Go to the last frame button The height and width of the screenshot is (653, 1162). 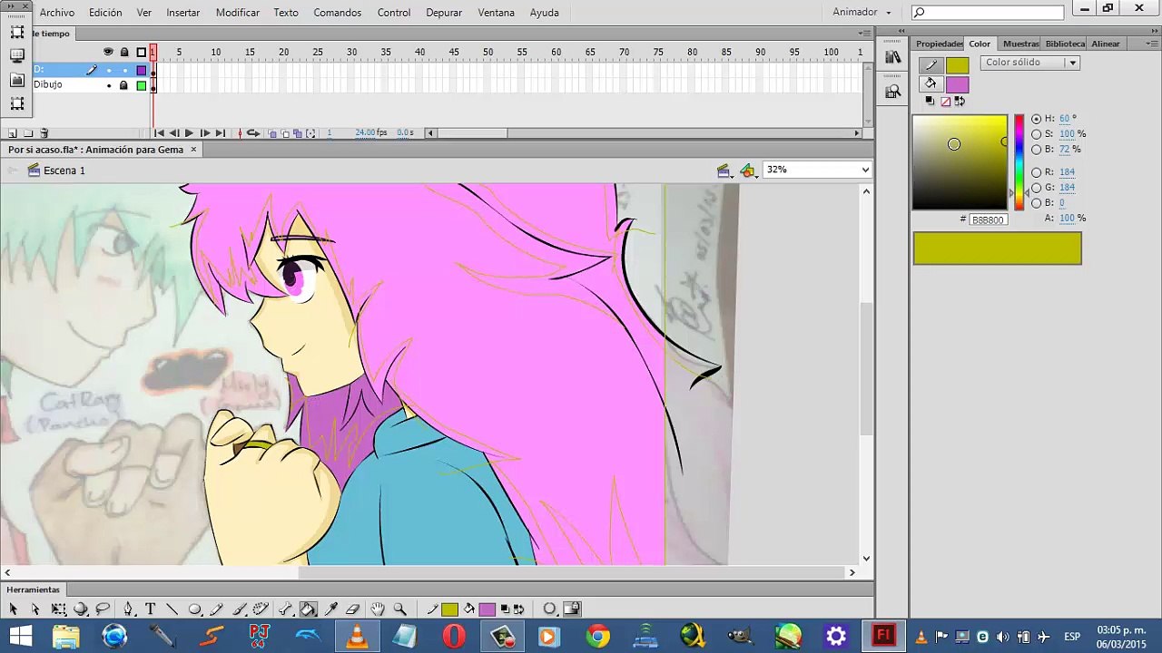(220, 133)
